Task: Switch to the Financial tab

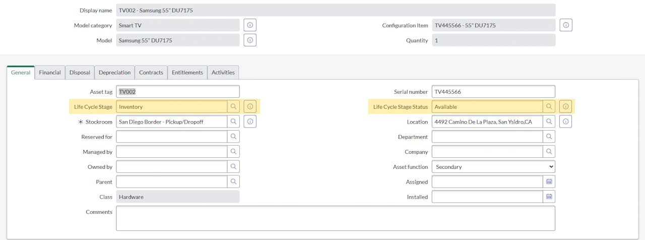Action: click(50, 73)
